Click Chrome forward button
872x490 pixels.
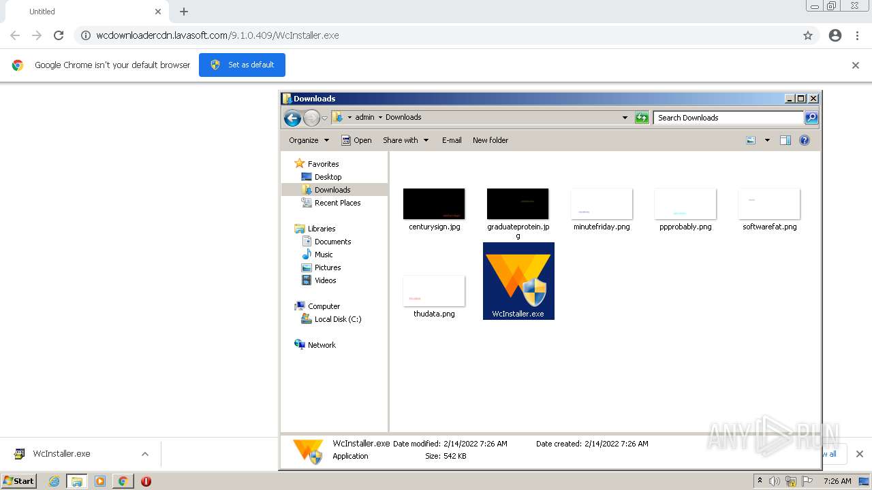(x=37, y=35)
